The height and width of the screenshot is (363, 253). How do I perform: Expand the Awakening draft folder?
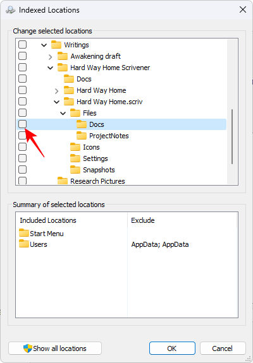(51, 56)
